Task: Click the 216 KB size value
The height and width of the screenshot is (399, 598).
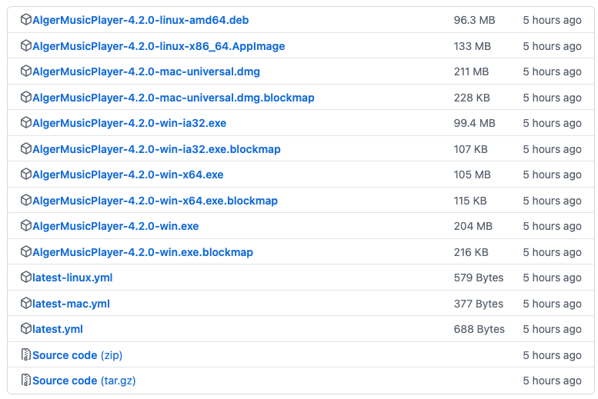Action: pyautogui.click(x=471, y=252)
